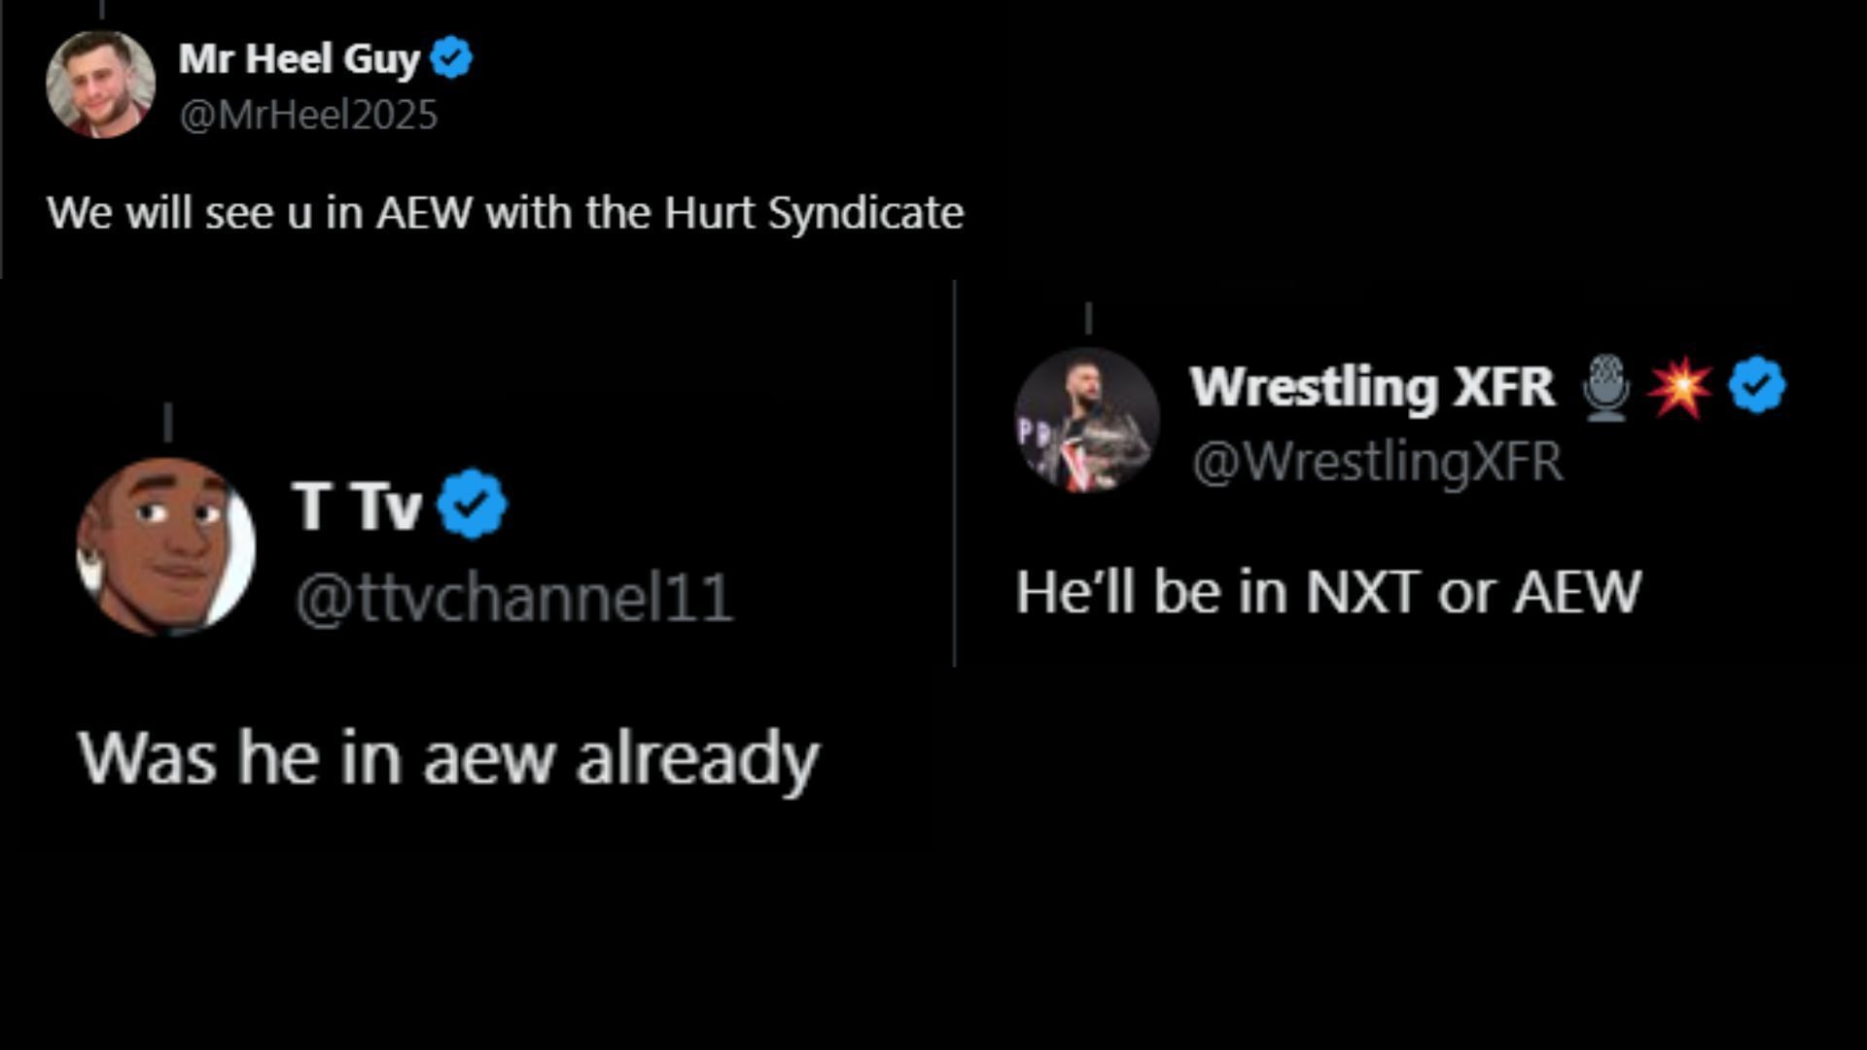Open the @MrHeel2025 handle link

click(x=308, y=116)
